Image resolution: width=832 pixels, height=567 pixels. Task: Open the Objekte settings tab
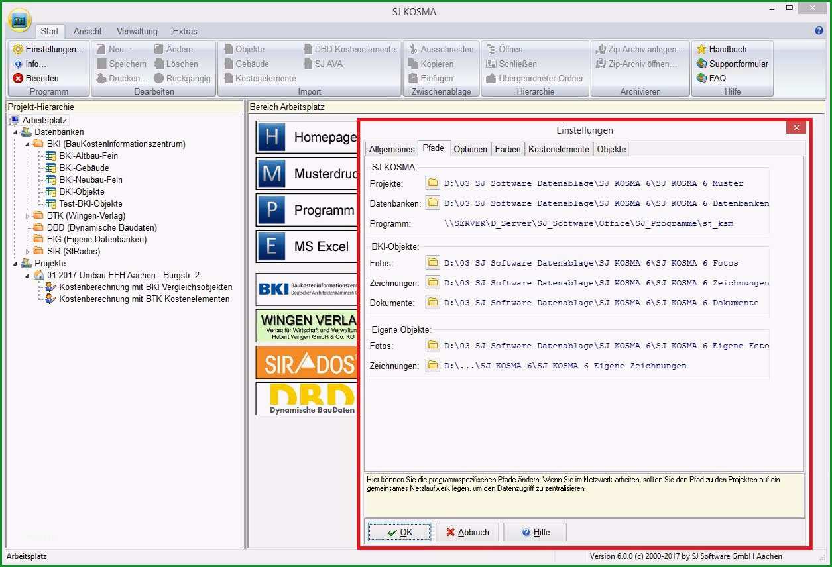pyautogui.click(x=611, y=149)
